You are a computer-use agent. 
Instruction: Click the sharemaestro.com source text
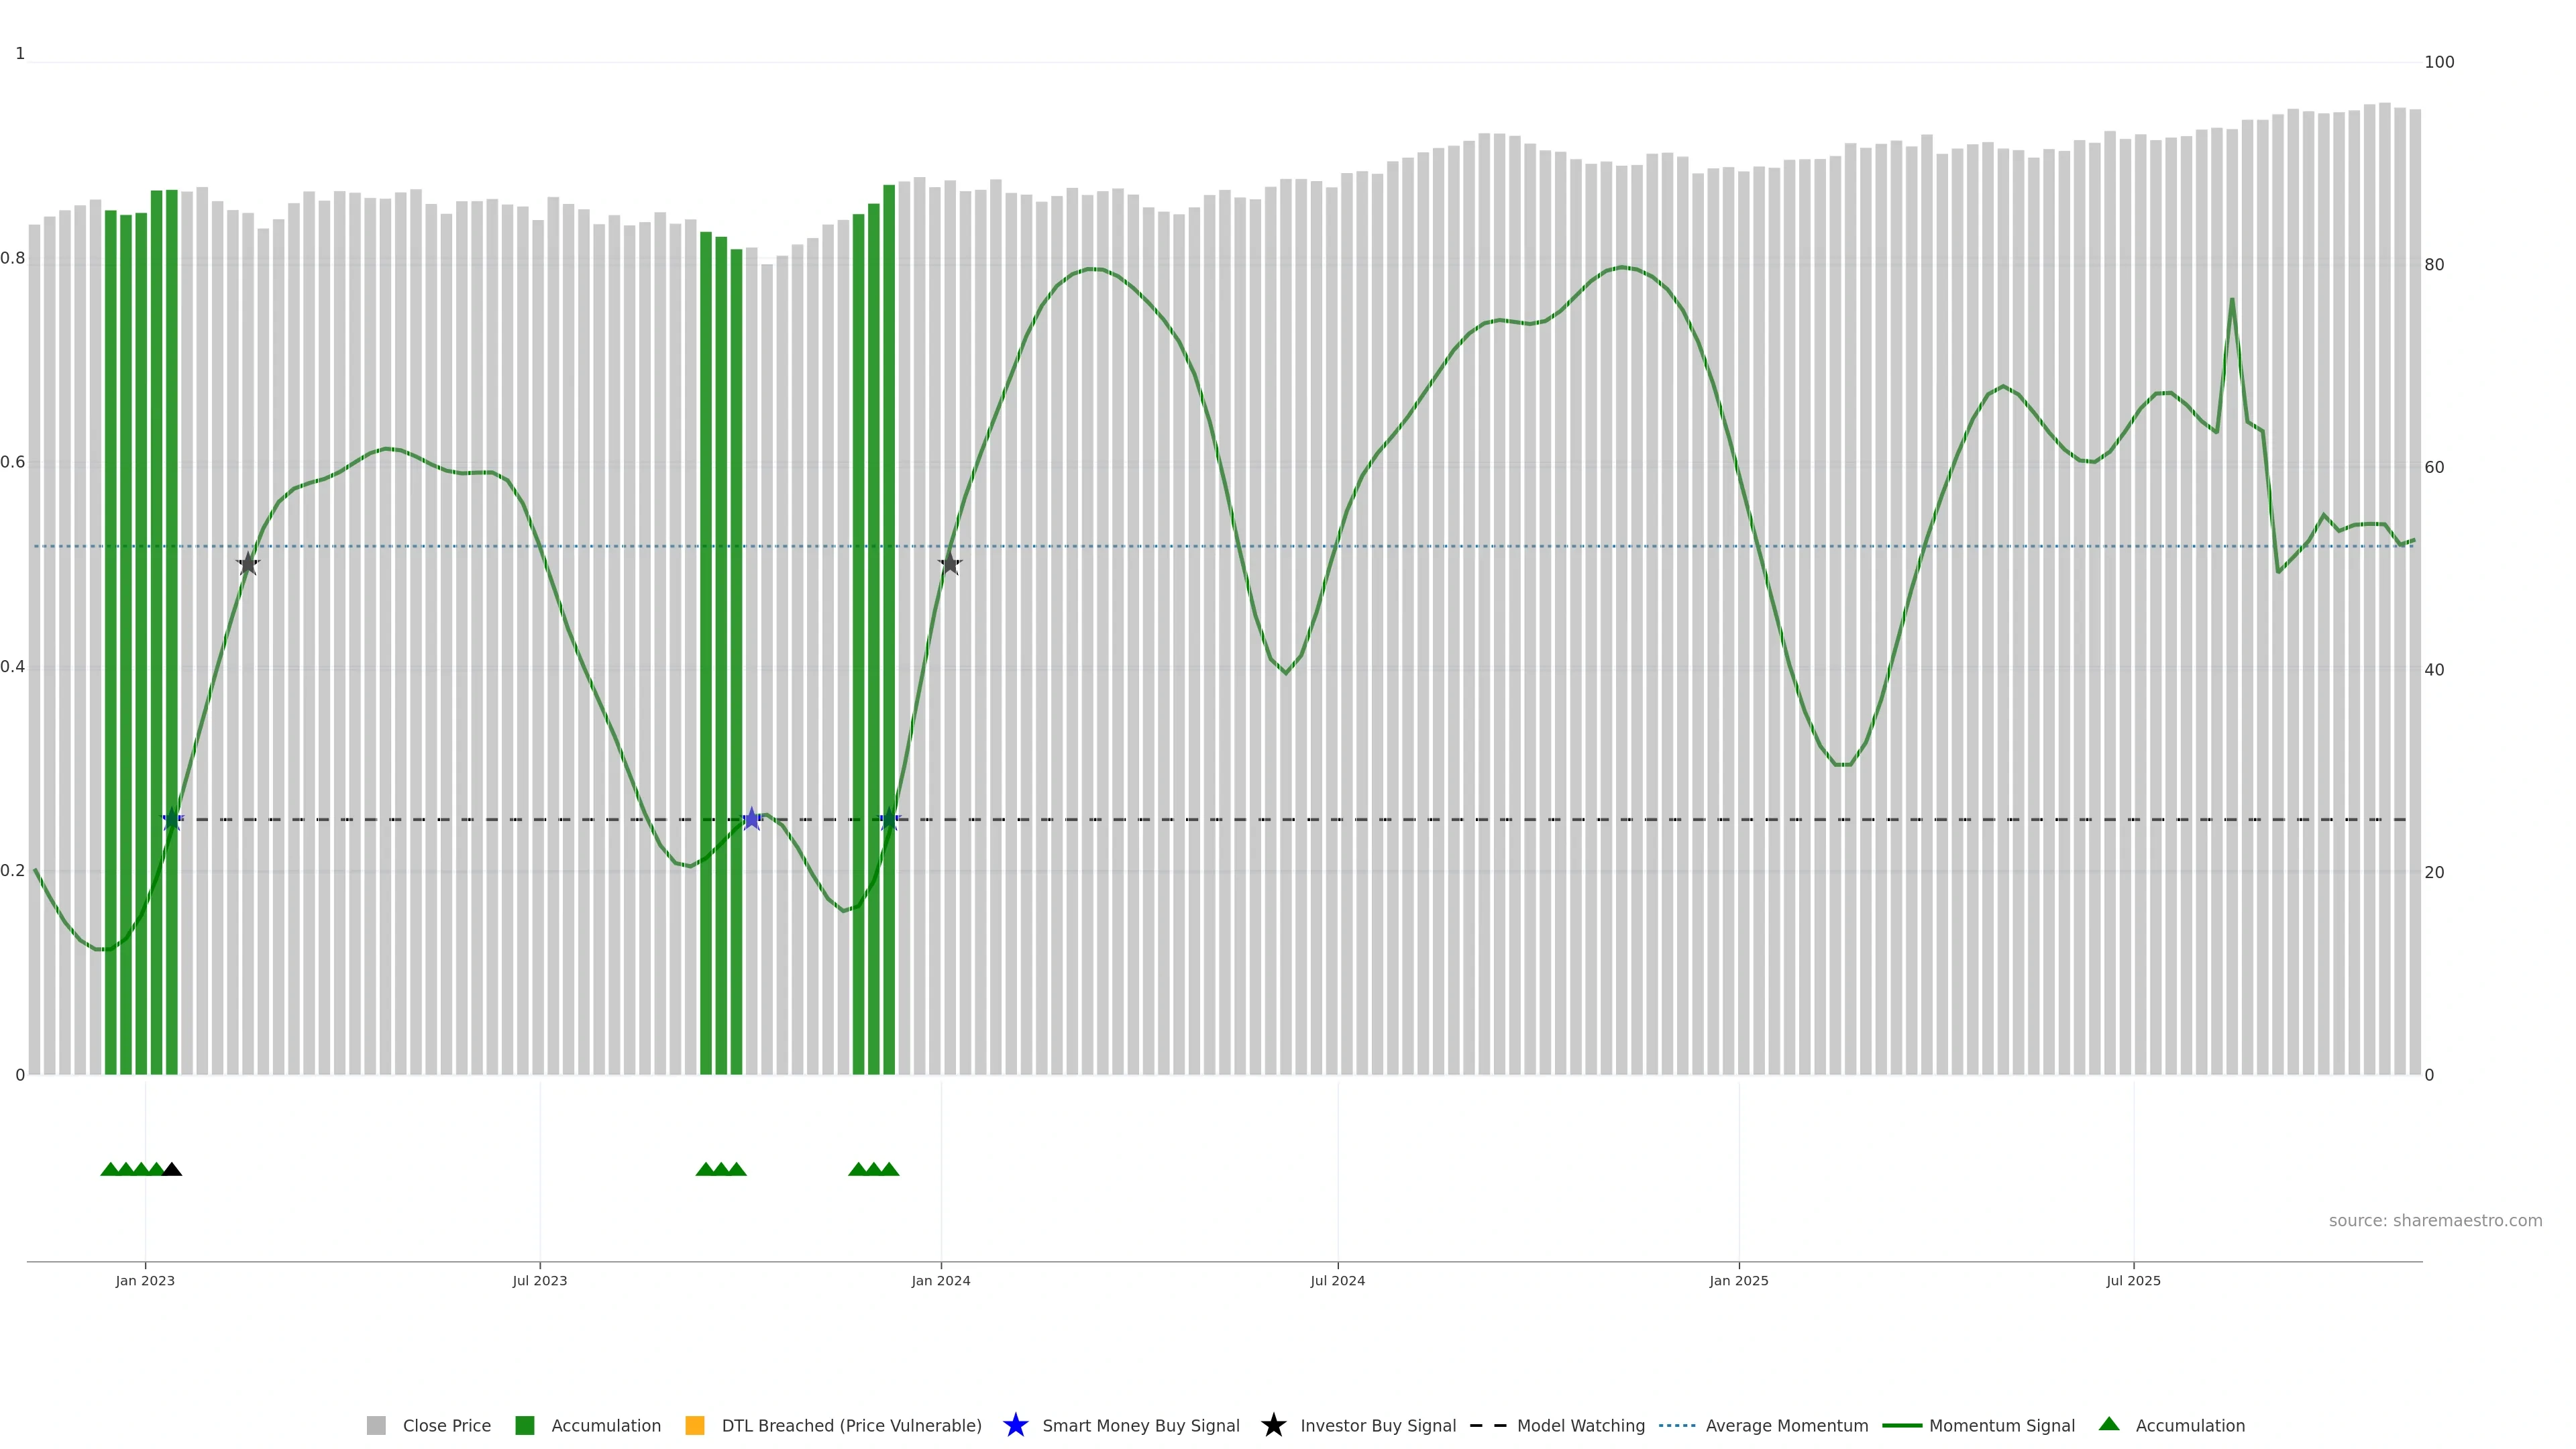click(2435, 1220)
